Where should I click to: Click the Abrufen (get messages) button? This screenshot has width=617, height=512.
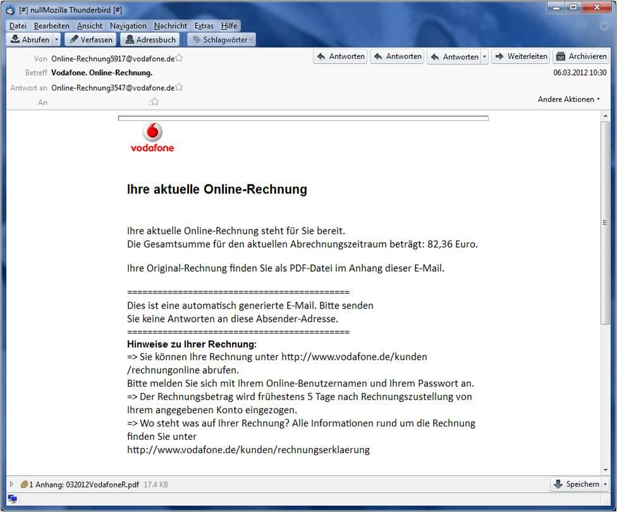tap(30, 39)
